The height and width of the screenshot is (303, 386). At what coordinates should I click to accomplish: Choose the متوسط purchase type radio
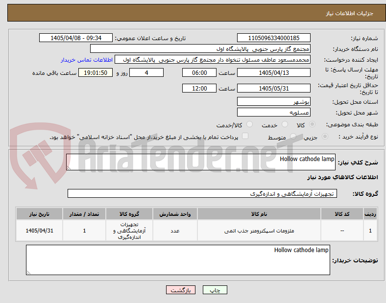tap(293, 137)
